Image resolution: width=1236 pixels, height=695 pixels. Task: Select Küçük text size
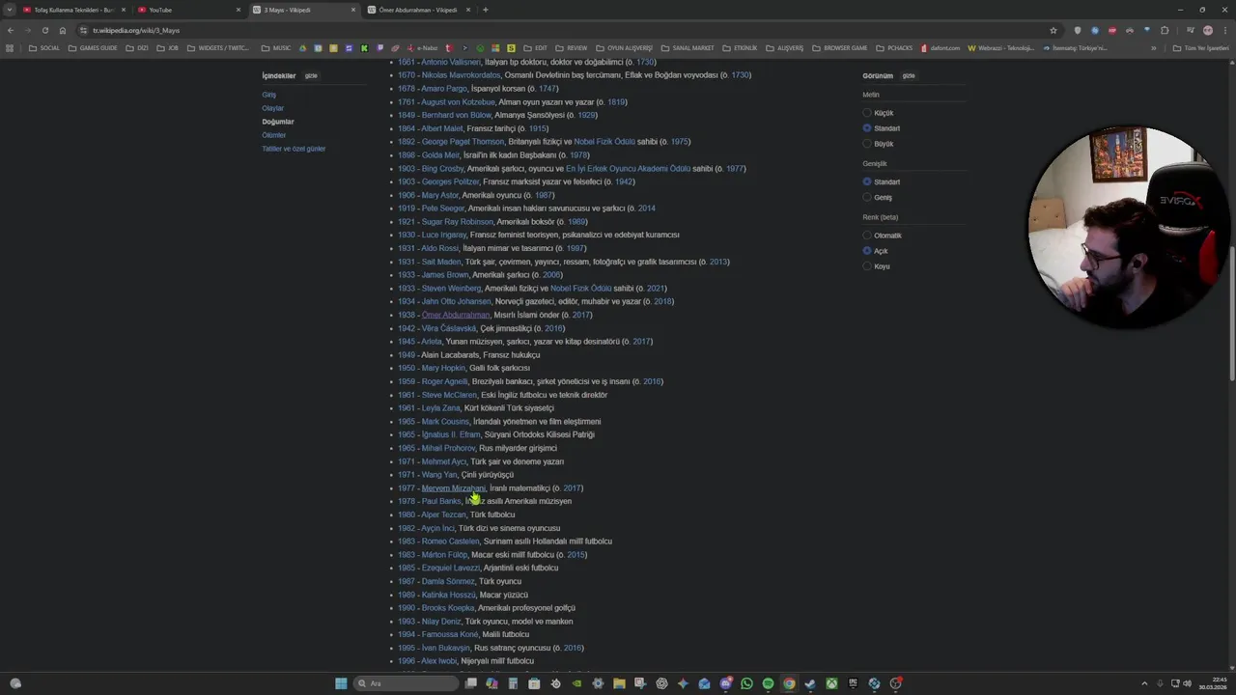867,113
